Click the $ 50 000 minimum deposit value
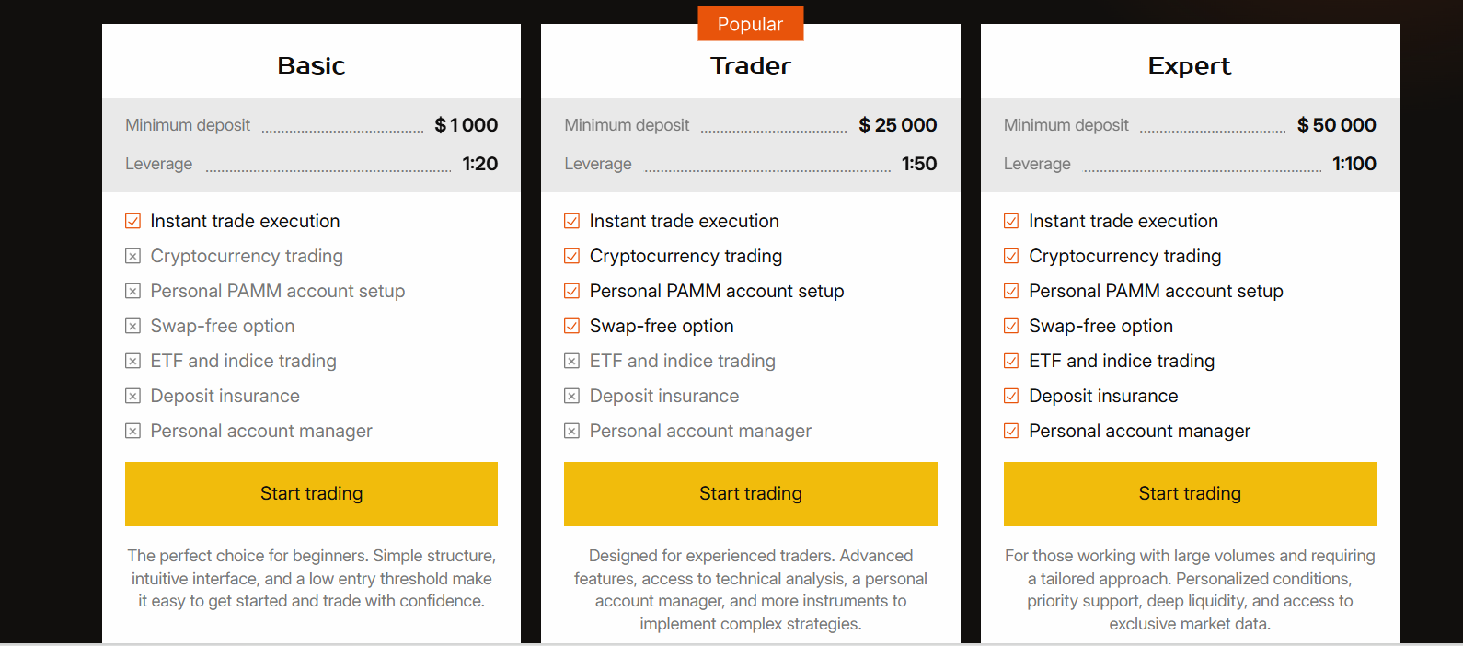The image size is (1463, 646). click(1336, 125)
